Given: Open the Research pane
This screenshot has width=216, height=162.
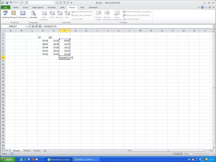Looking at the screenshot, I should (x=14, y=14).
